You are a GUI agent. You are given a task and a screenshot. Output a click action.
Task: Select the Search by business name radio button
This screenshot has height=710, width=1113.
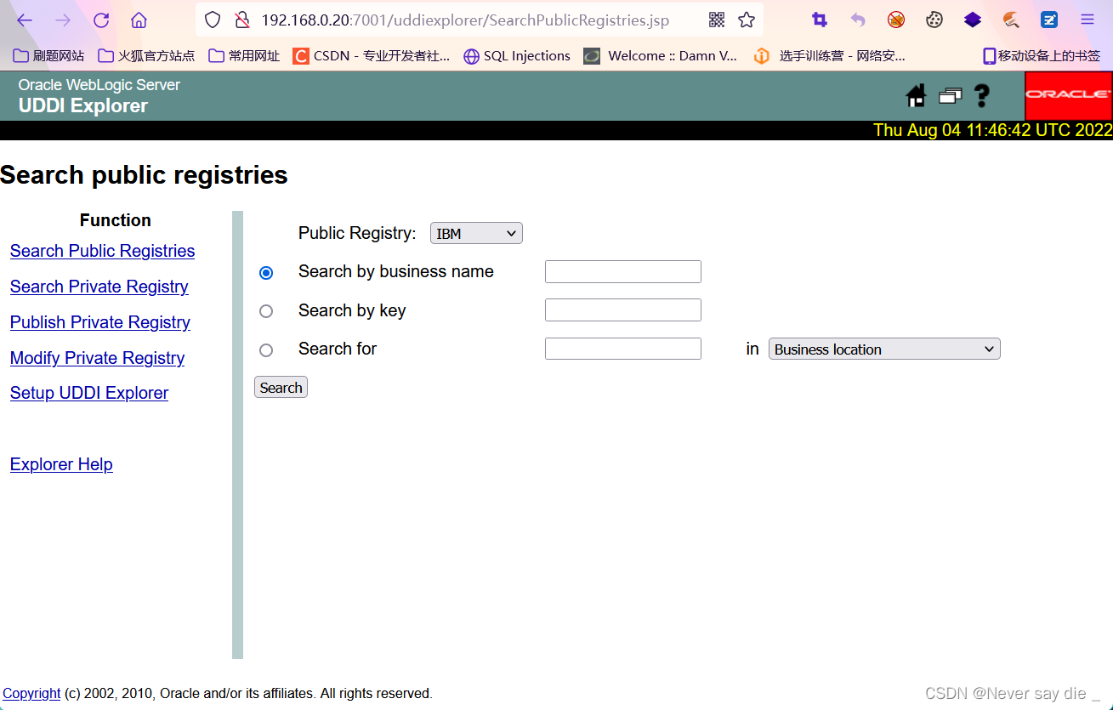click(x=266, y=272)
